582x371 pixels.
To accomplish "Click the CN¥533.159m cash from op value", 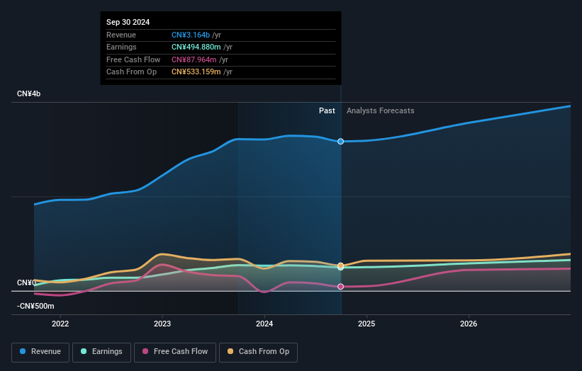I will 196,72.
